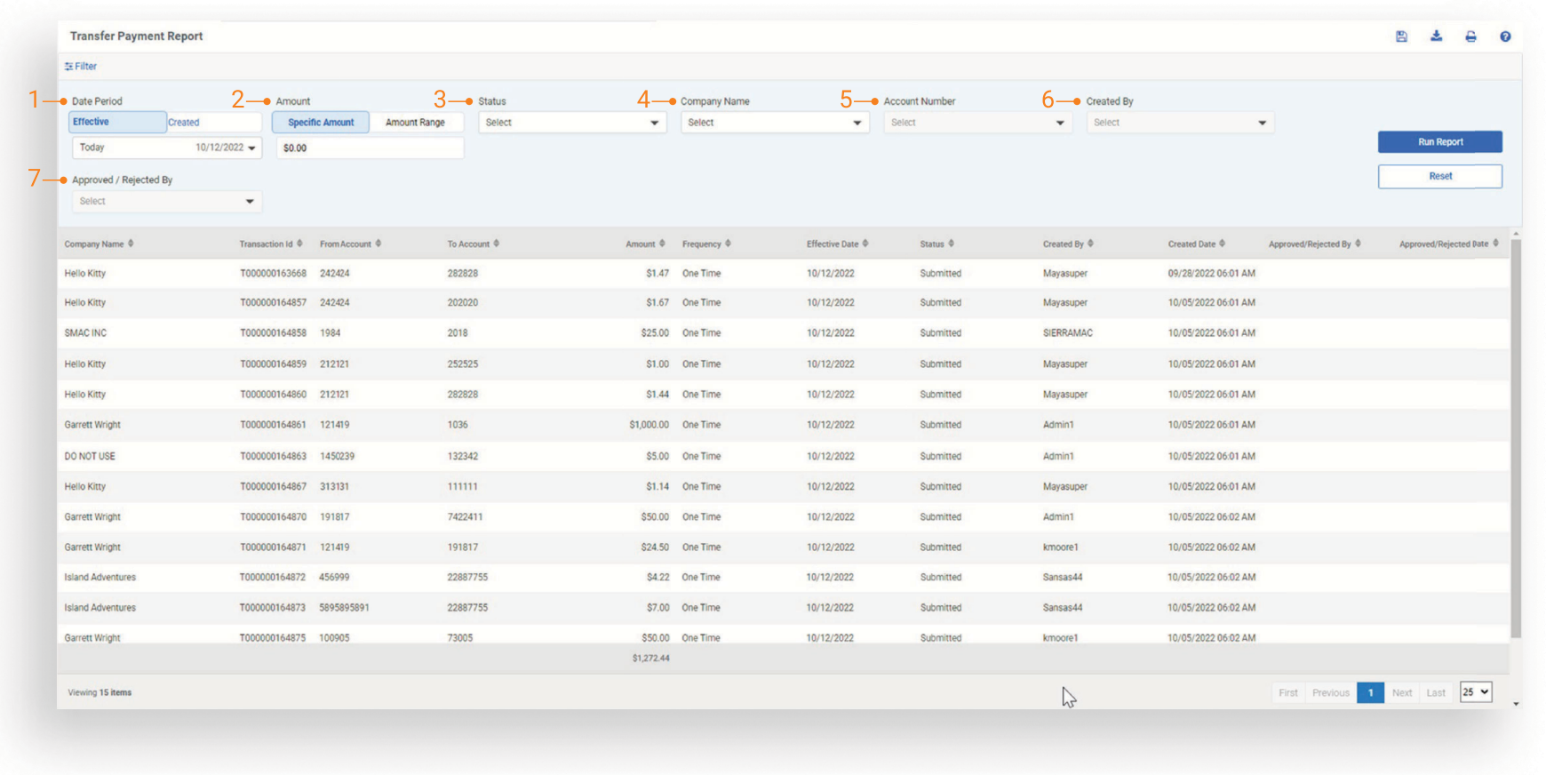Click the save report icon
Image resolution: width=1546 pixels, height=775 pixels.
click(x=1401, y=36)
